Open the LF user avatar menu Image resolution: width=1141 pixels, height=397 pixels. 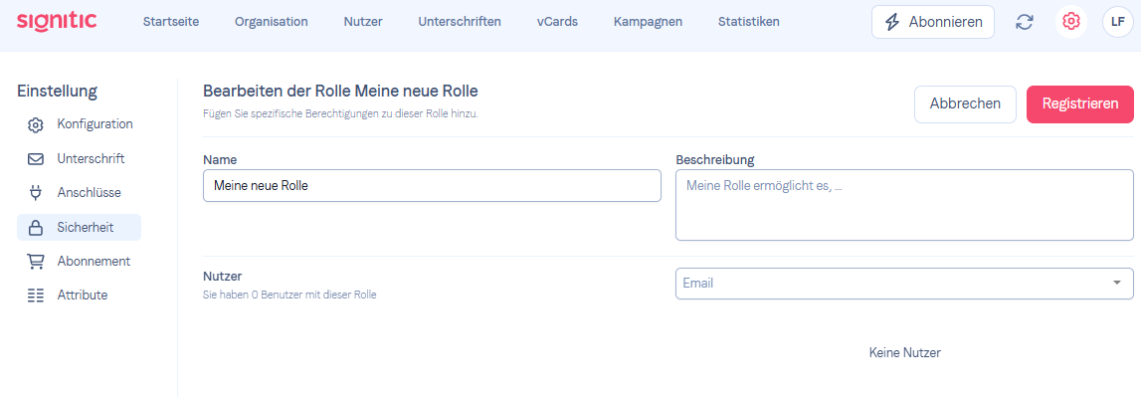[x=1118, y=22]
